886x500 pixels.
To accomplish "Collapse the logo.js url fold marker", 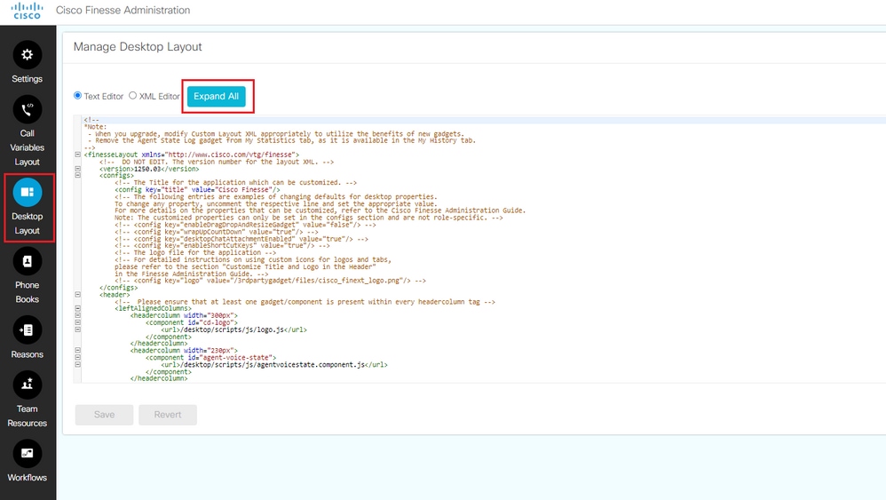I will [78, 329].
